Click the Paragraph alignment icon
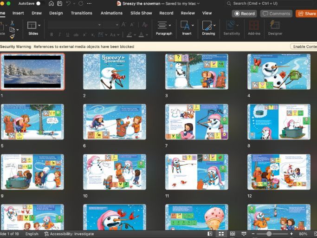 (162, 25)
